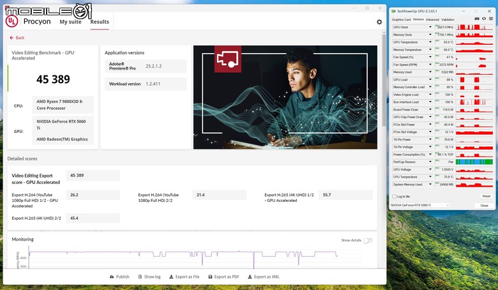The width and height of the screenshot is (498, 290).
Task: Click the H.264 1/2 score 26.2
Action: click(93, 195)
